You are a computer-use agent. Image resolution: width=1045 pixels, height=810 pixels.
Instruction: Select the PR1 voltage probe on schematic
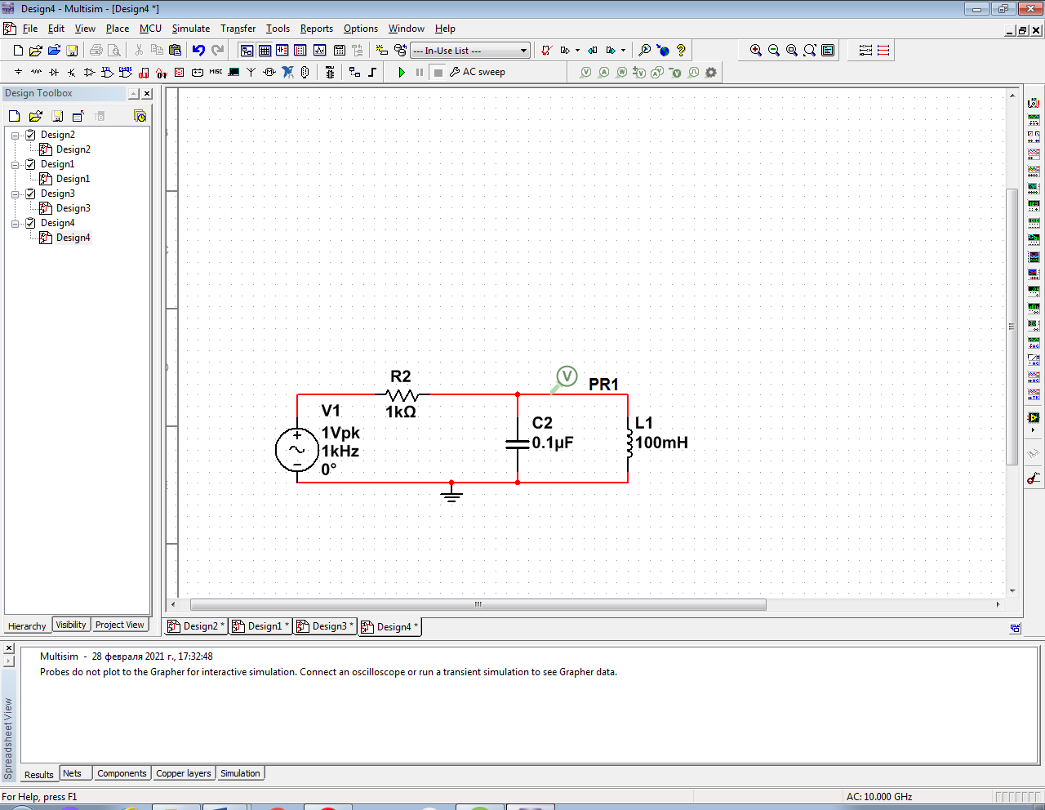[566, 378]
